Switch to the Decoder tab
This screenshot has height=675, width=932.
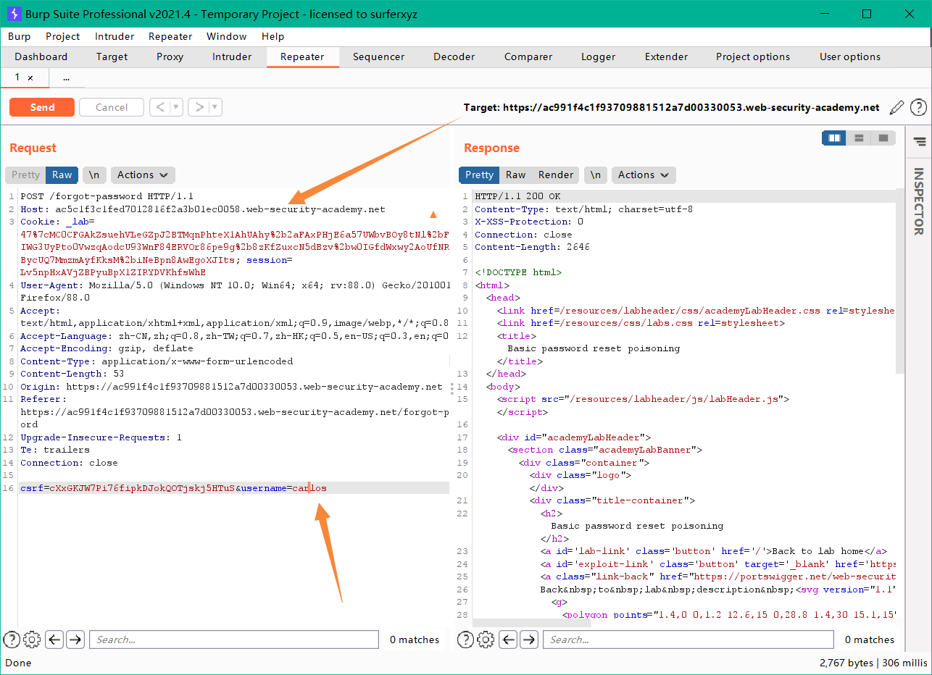coord(454,56)
